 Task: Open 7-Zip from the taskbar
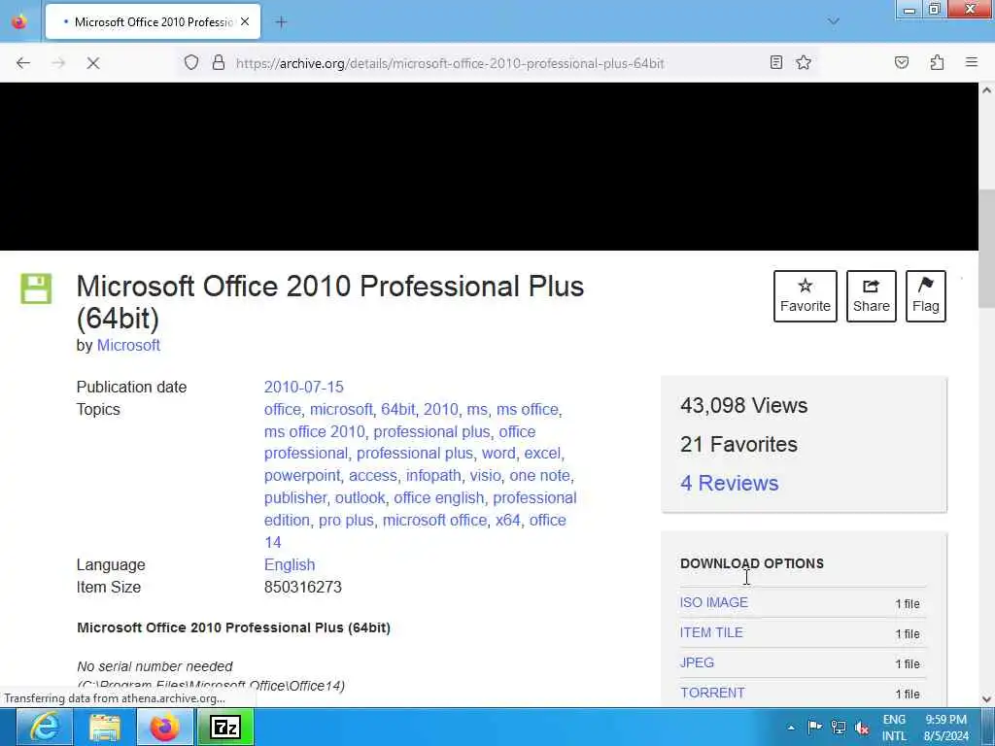click(x=225, y=727)
